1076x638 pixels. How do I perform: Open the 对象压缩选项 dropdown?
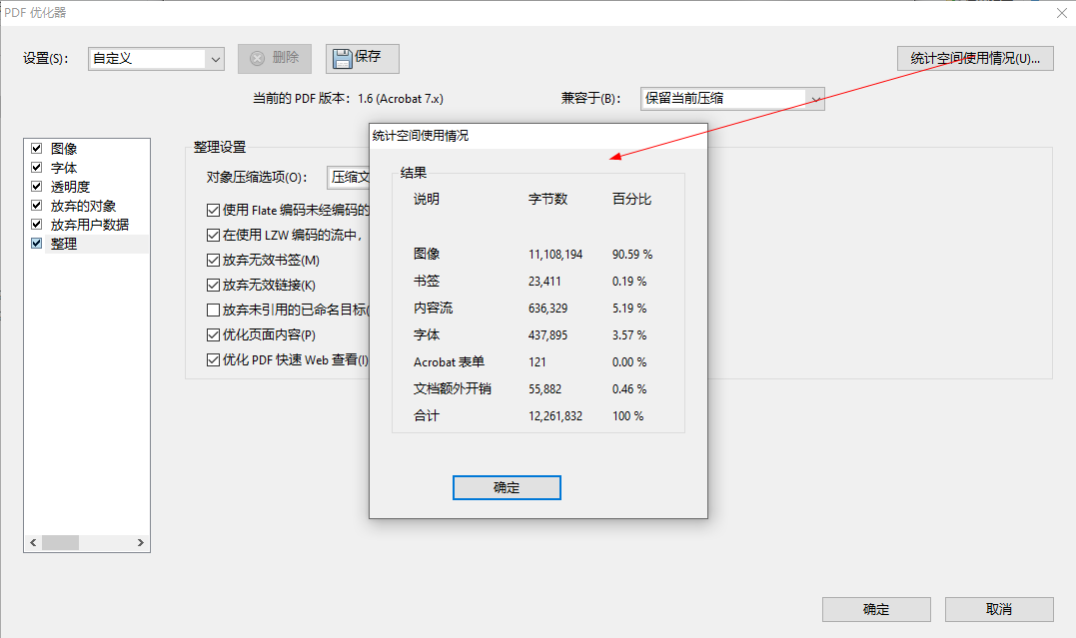pyautogui.click(x=350, y=177)
